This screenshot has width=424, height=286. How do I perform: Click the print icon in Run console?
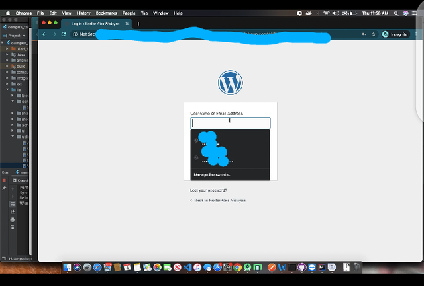click(13, 219)
